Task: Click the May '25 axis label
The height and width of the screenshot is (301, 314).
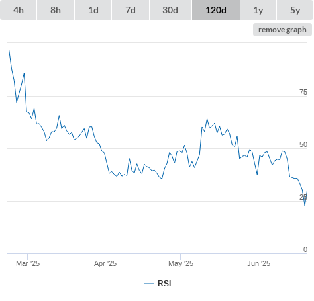Action: pyautogui.click(x=181, y=263)
